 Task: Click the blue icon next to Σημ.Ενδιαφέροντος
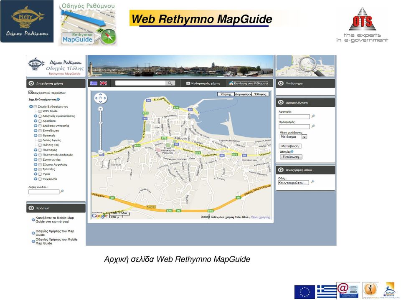coord(58,99)
